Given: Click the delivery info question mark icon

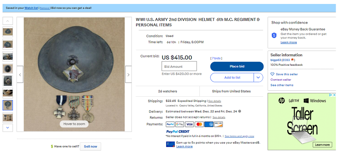Looking at the screenshot, I should tap(239, 111).
